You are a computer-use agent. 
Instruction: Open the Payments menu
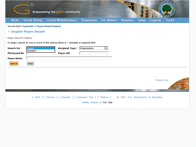click(x=89, y=20)
